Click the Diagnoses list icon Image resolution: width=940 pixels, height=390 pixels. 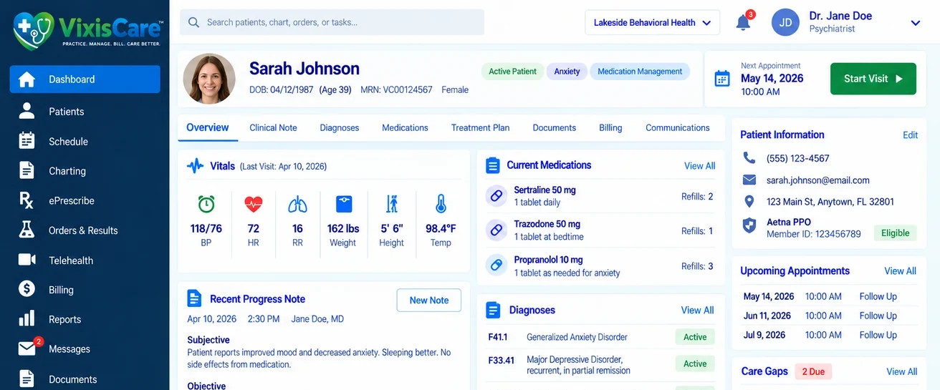[x=493, y=310]
